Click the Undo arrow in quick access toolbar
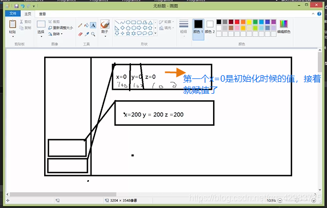 (22, 6)
